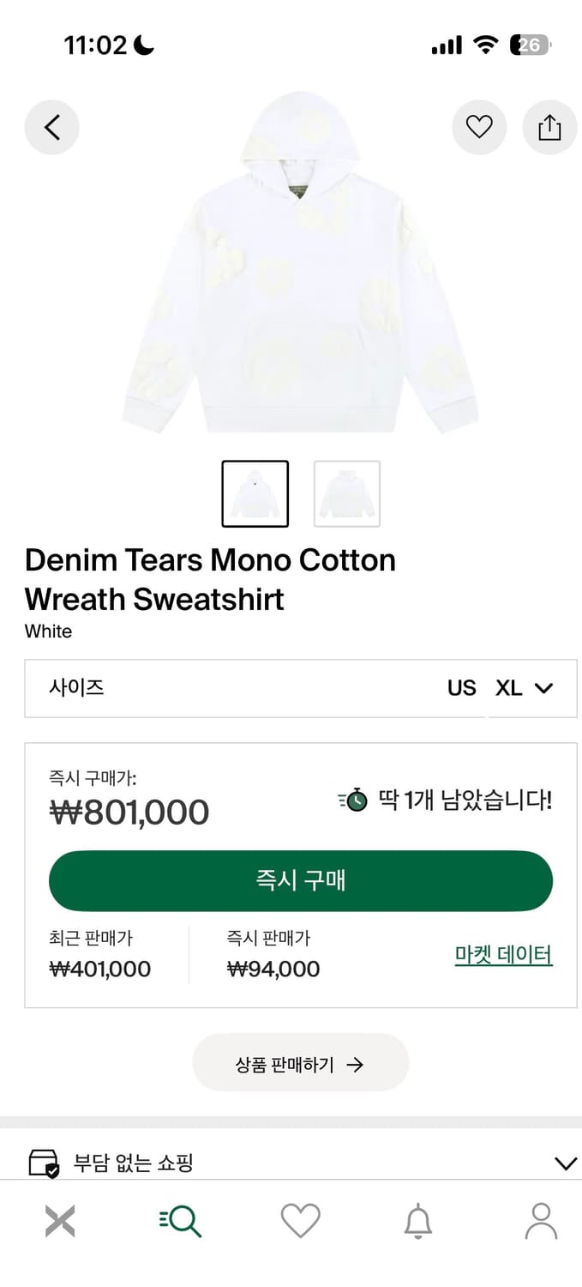This screenshot has height=1287, width=582.
Task: Select the search icon in bottom navigation
Action: pos(179,1220)
